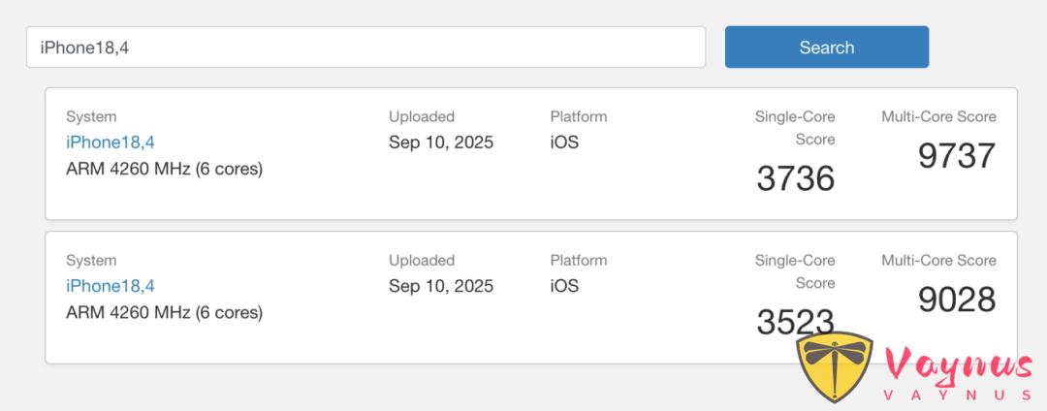Click iOS platform text in the 9028 result
The width and height of the screenshot is (1047, 411).
tap(564, 286)
